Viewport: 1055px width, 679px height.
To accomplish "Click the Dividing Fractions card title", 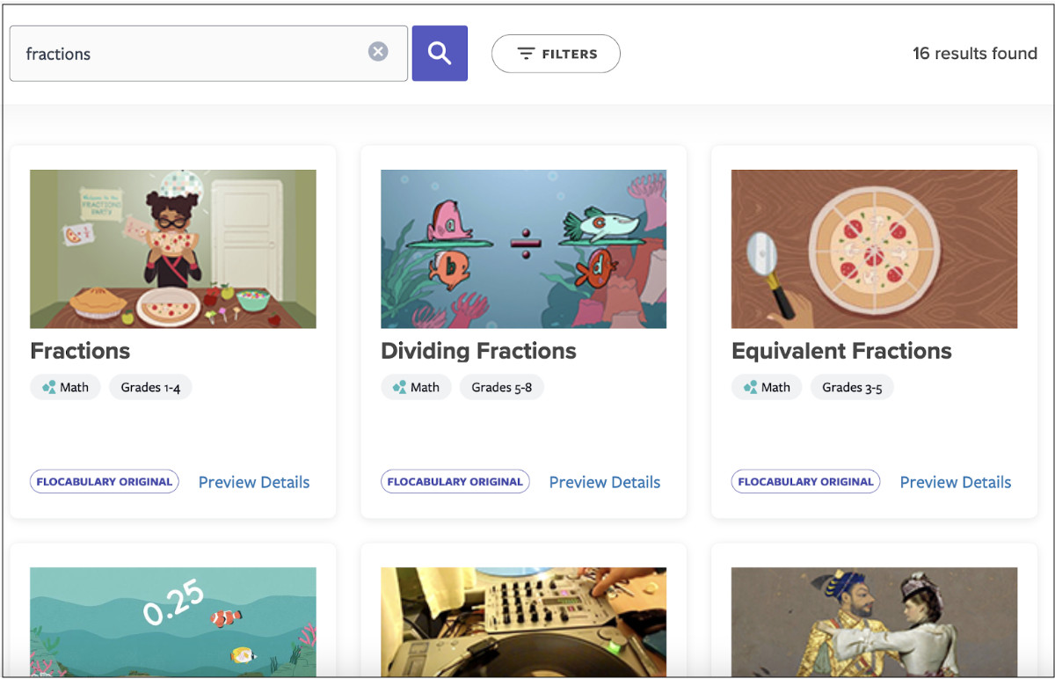I will pos(478,351).
